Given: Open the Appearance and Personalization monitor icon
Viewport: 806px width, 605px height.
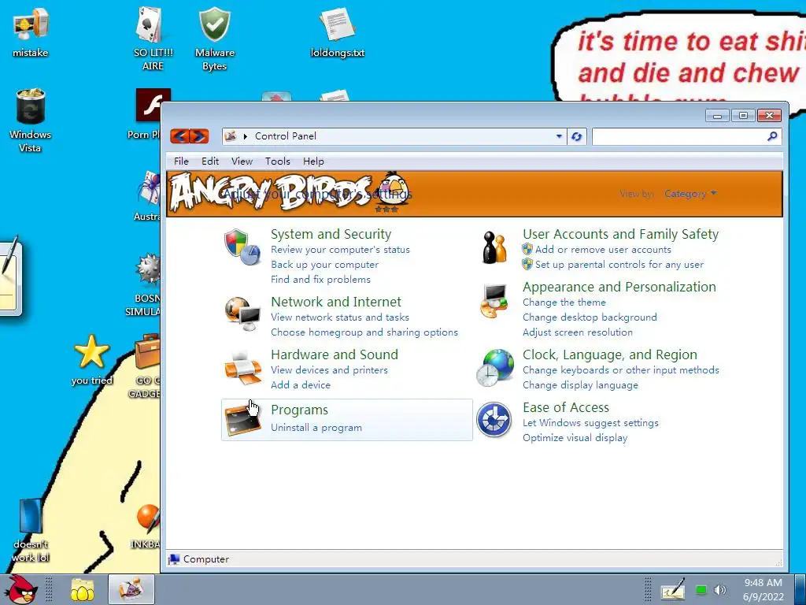Looking at the screenshot, I should (x=494, y=301).
